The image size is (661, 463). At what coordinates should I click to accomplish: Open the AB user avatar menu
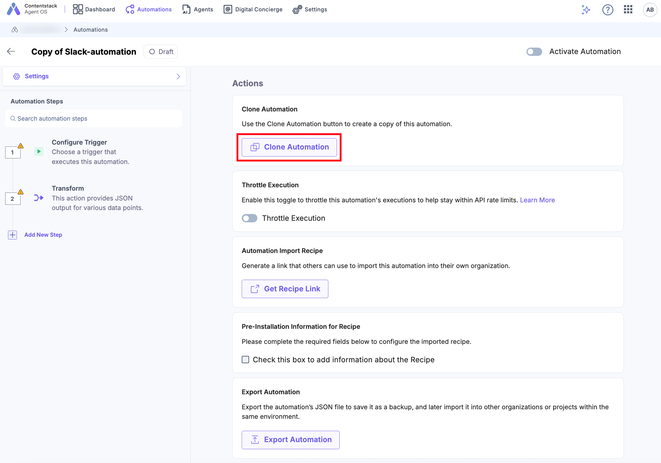click(650, 10)
